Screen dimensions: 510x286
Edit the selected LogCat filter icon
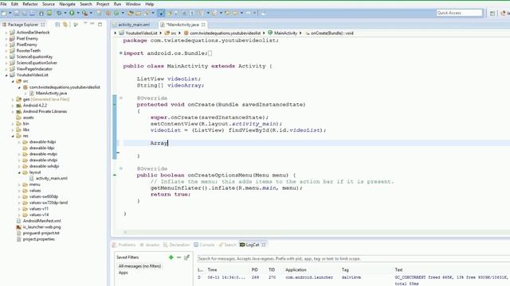point(186,257)
